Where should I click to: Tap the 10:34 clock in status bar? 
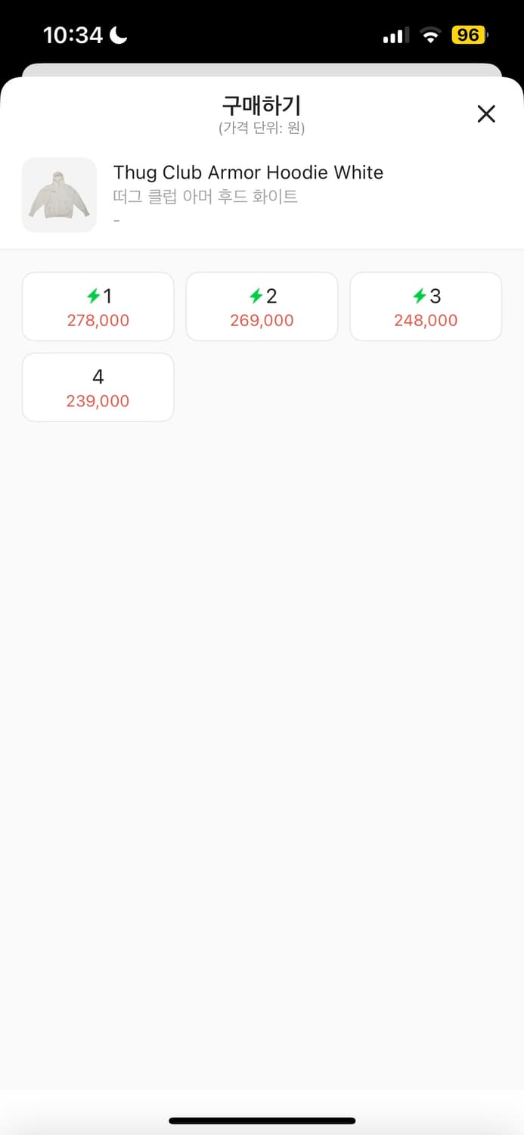73,35
